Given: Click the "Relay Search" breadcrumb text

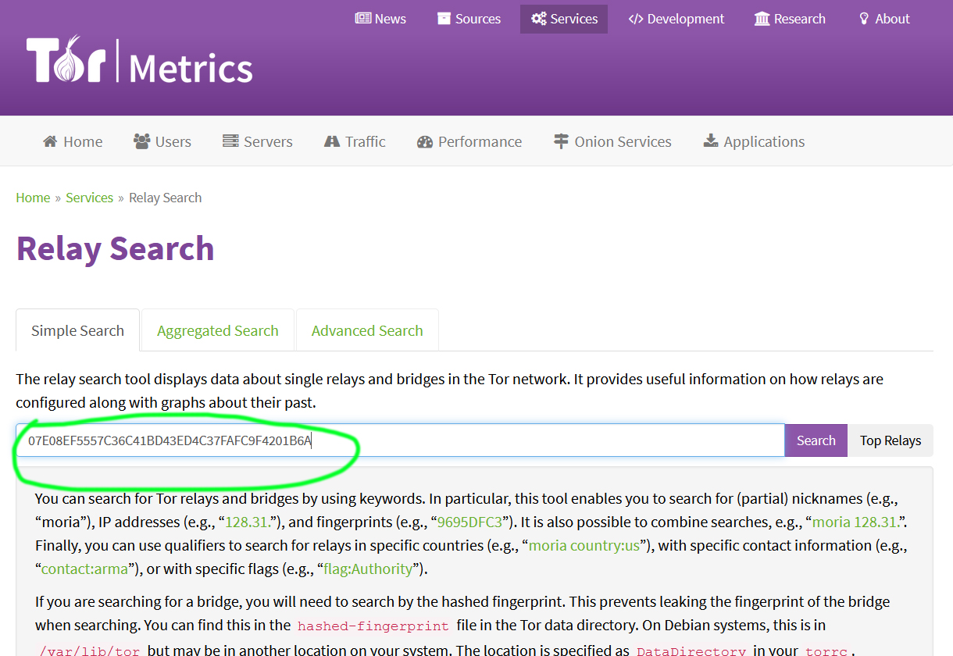Looking at the screenshot, I should click(165, 198).
